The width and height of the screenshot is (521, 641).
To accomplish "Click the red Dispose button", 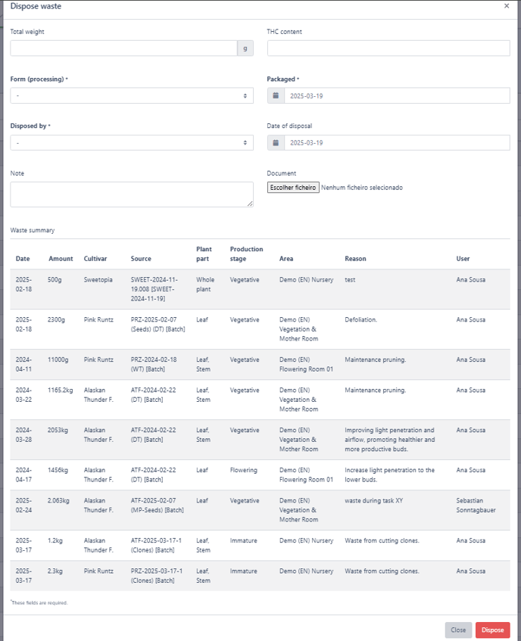I will (493, 630).
